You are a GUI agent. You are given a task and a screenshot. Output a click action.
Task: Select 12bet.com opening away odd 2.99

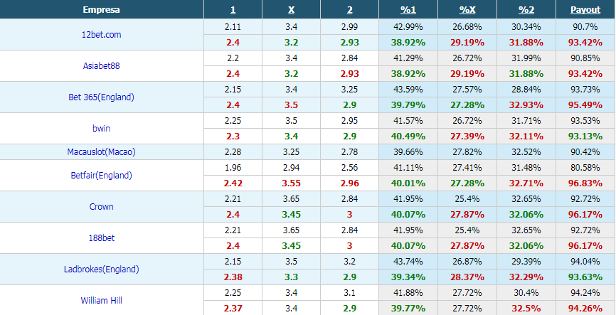[350, 27]
